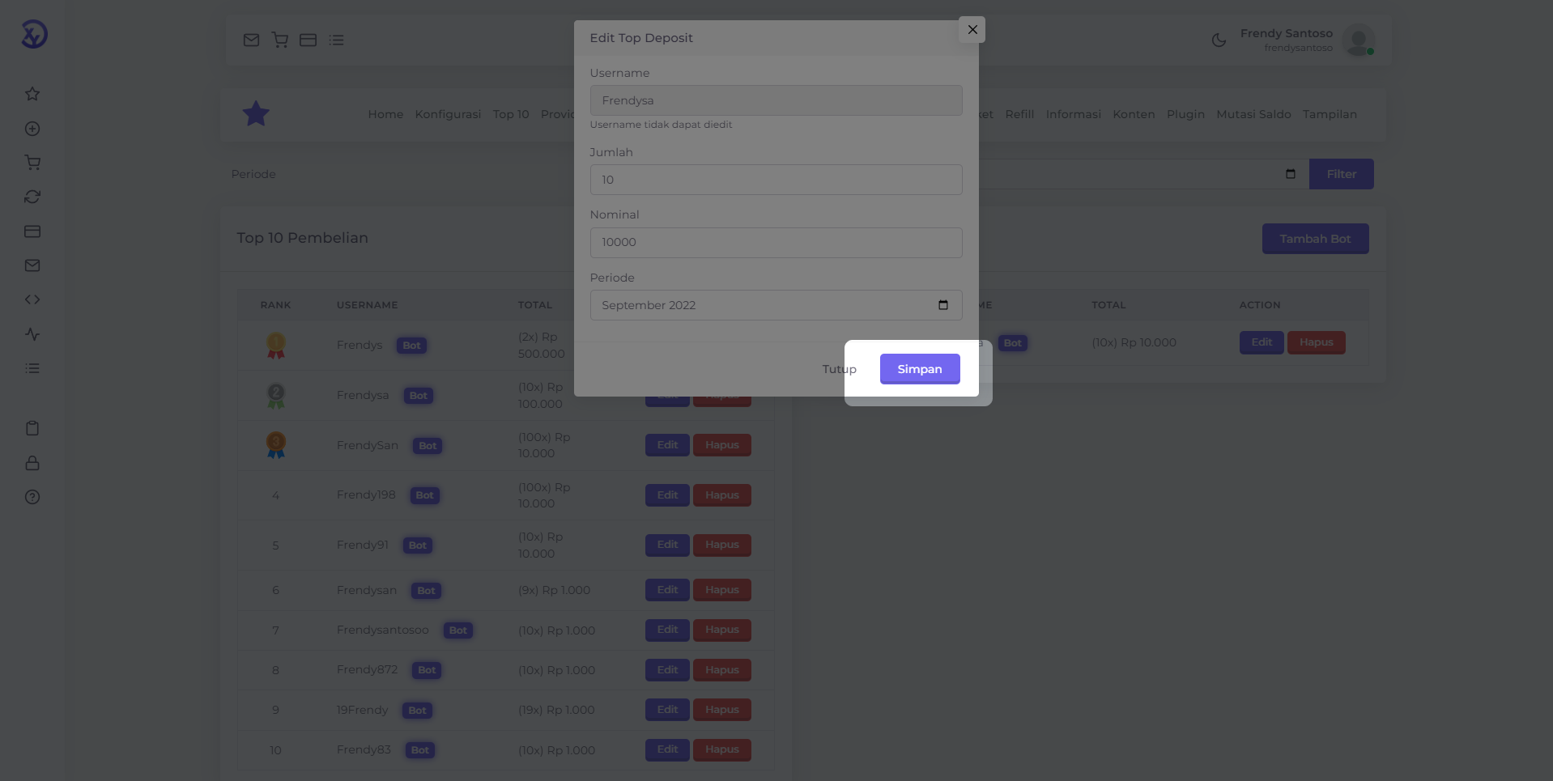The width and height of the screenshot is (1553, 781).
Task: Open the activity pulse icon in sidebar
Action: [32, 334]
